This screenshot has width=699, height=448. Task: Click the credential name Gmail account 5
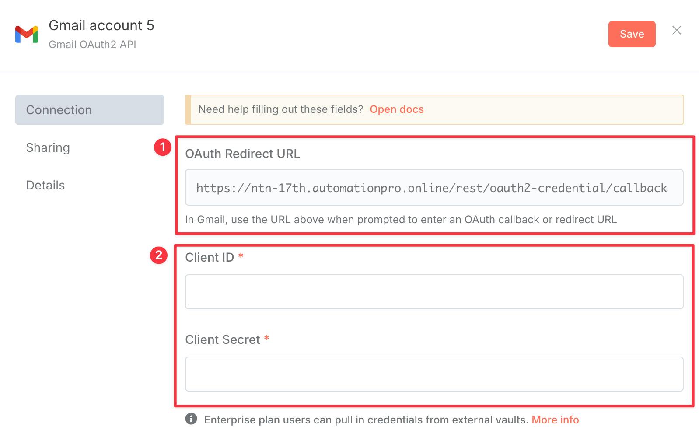(101, 25)
